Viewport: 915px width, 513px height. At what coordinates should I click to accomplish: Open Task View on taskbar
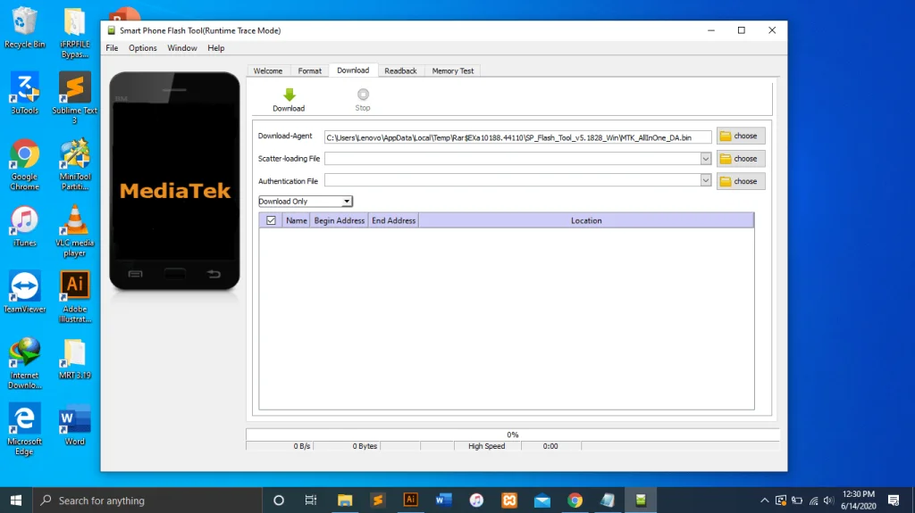311,501
